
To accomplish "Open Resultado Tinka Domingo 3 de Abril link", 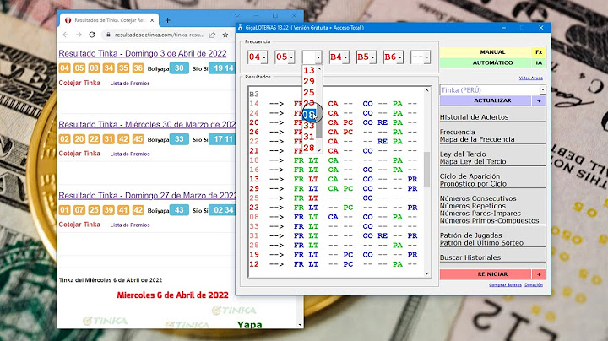I will [143, 53].
